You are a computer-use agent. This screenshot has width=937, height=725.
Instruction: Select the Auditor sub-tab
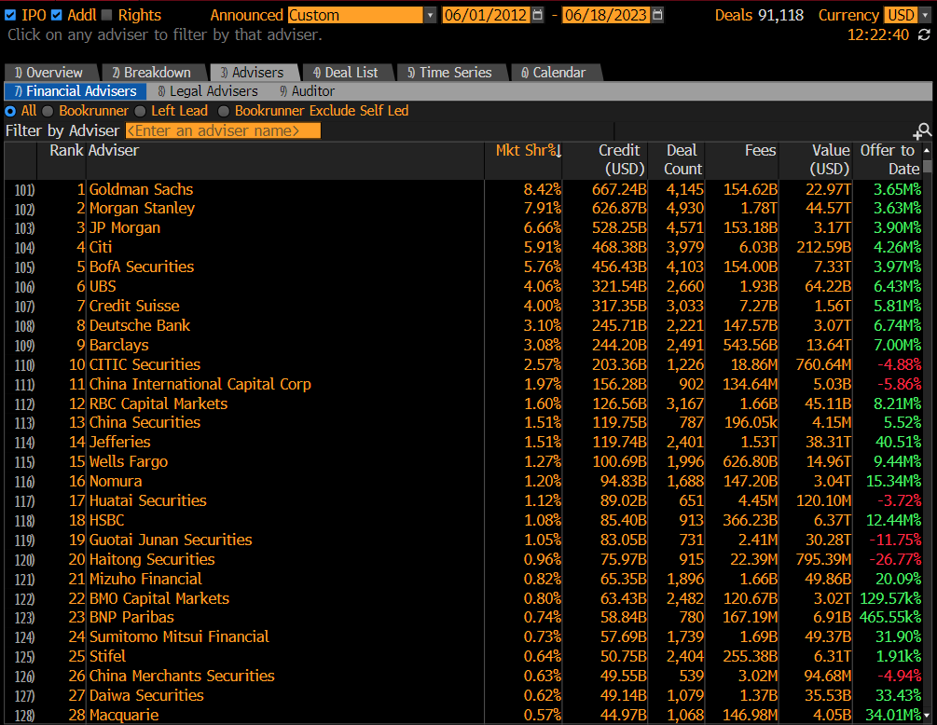[x=308, y=91]
